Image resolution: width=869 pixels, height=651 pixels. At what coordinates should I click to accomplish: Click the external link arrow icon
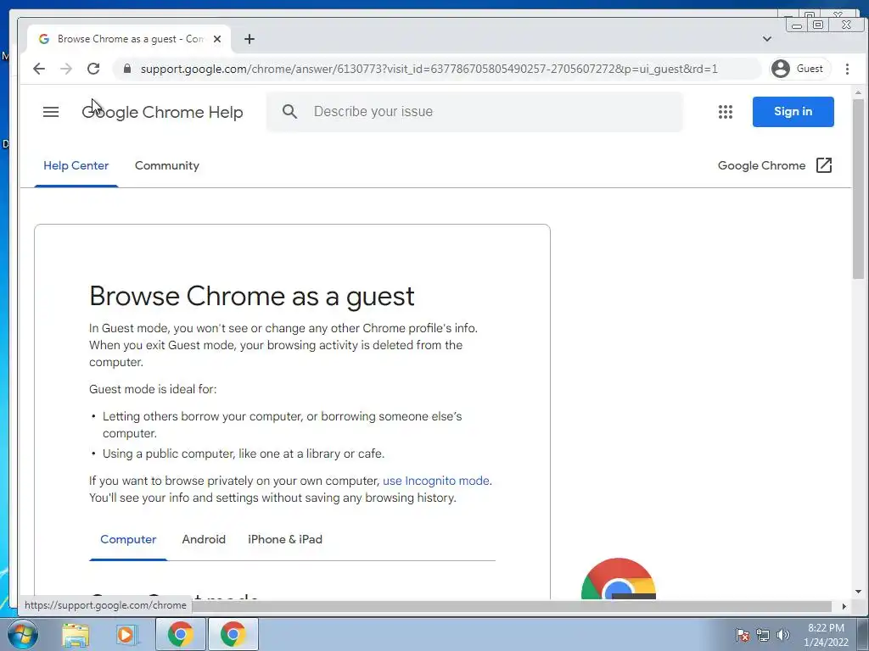point(824,165)
